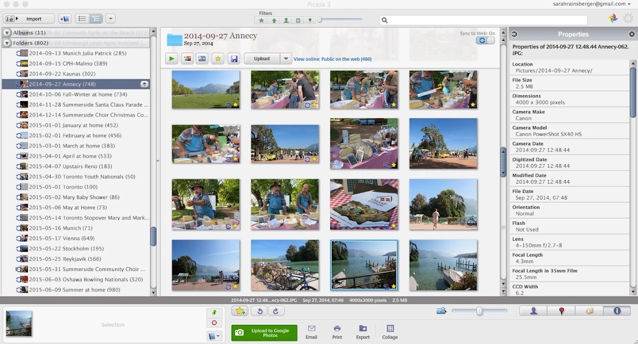Email the selected photo

coord(312,332)
